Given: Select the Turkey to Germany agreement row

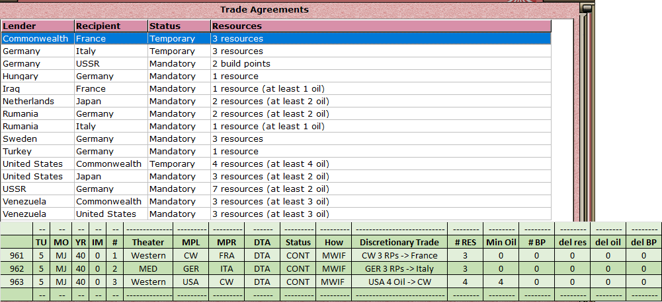Looking at the screenshot, I should [x=276, y=151].
